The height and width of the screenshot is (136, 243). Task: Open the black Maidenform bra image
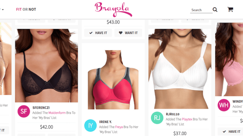click(x=47, y=66)
